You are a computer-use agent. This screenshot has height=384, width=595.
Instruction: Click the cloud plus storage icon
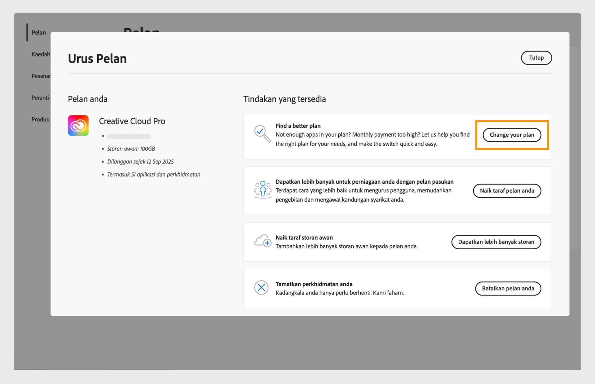click(262, 241)
